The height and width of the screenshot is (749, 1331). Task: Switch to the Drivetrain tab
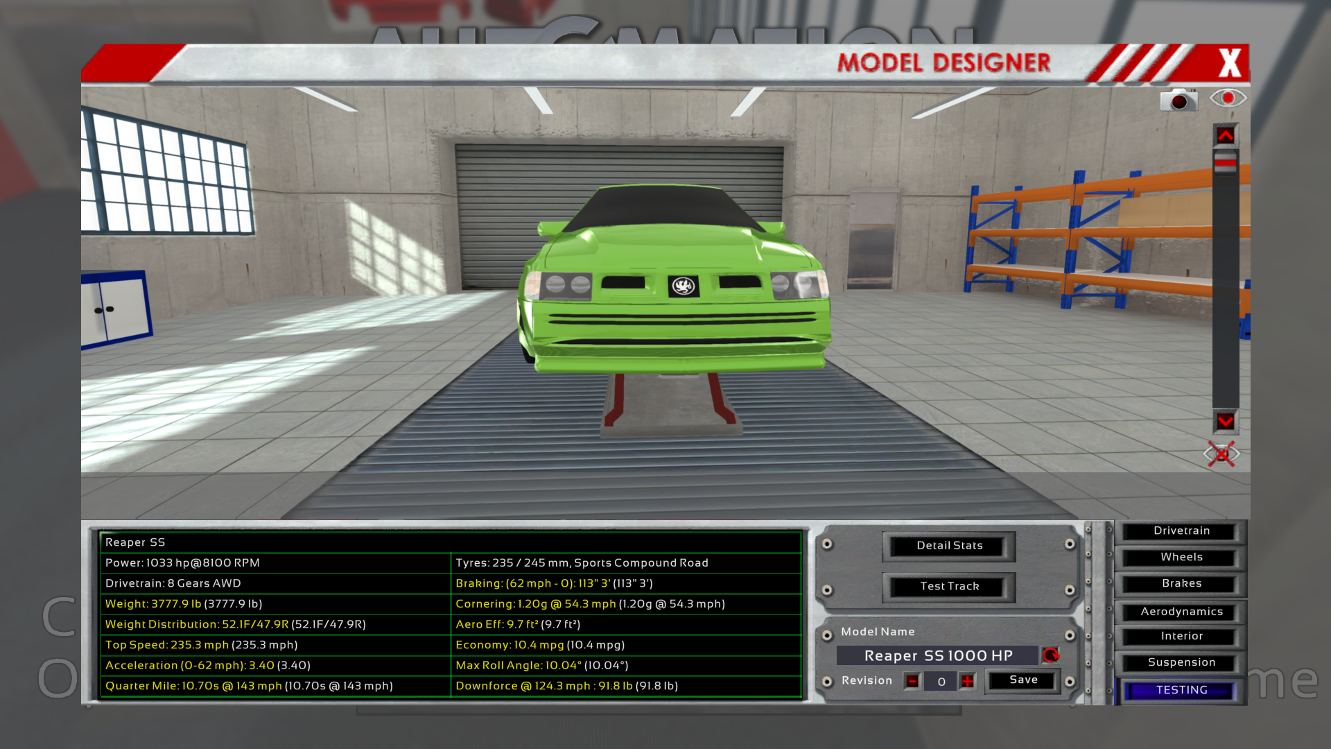coord(1181,531)
